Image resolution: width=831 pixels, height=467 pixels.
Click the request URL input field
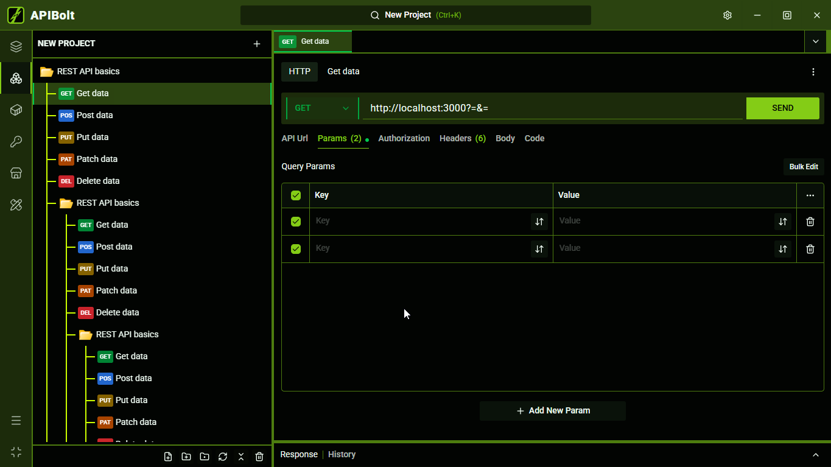552,108
